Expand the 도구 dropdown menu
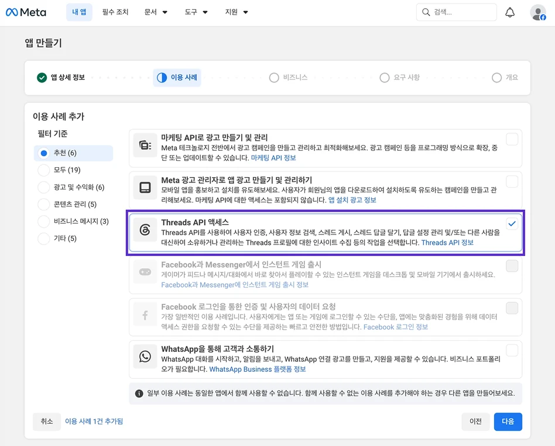555x446 pixels. click(x=196, y=12)
